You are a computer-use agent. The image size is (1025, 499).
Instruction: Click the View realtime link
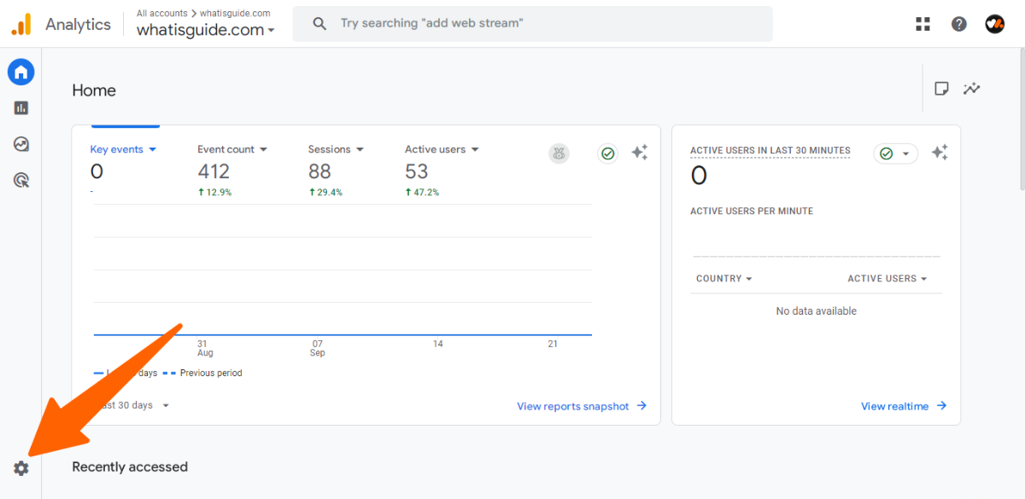coord(904,406)
